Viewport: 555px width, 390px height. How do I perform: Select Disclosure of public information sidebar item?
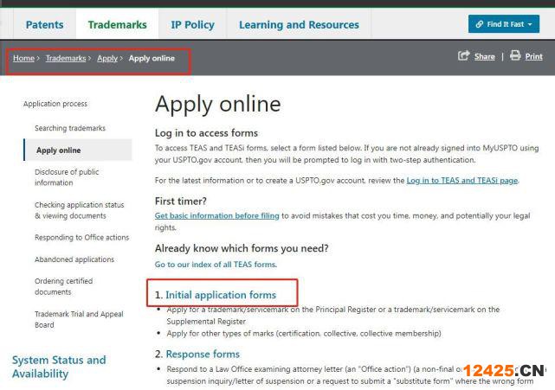click(67, 177)
